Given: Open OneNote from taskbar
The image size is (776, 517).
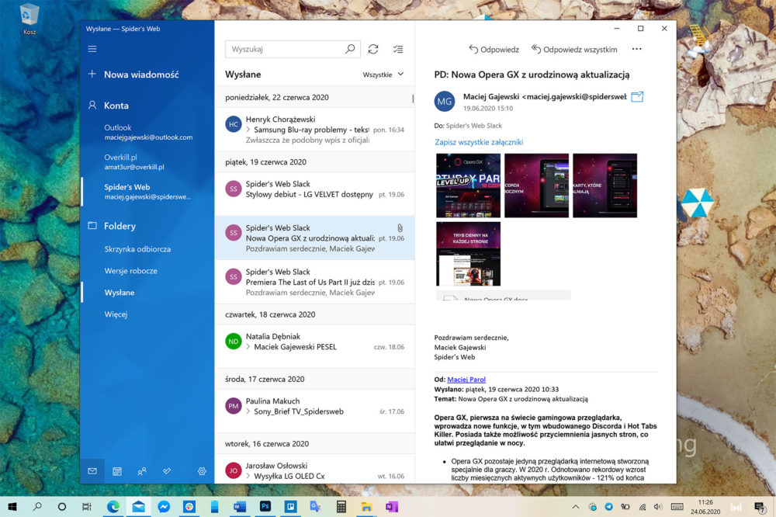Looking at the screenshot, I should [391, 507].
